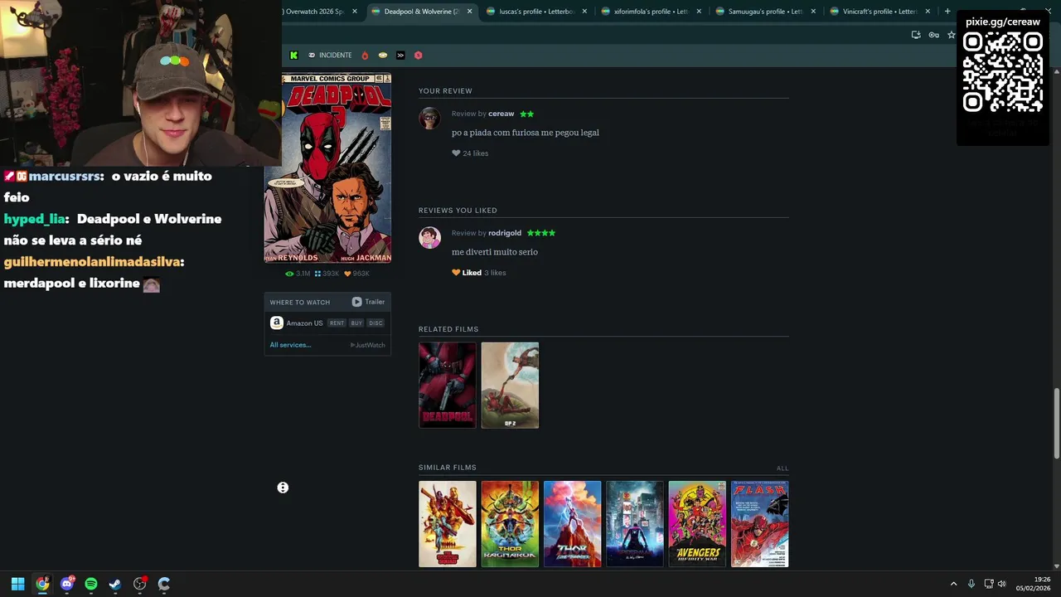Screen dimensions: 1061x597
Task: Close the Deadpool & Wolverine tab
Action: point(469,12)
